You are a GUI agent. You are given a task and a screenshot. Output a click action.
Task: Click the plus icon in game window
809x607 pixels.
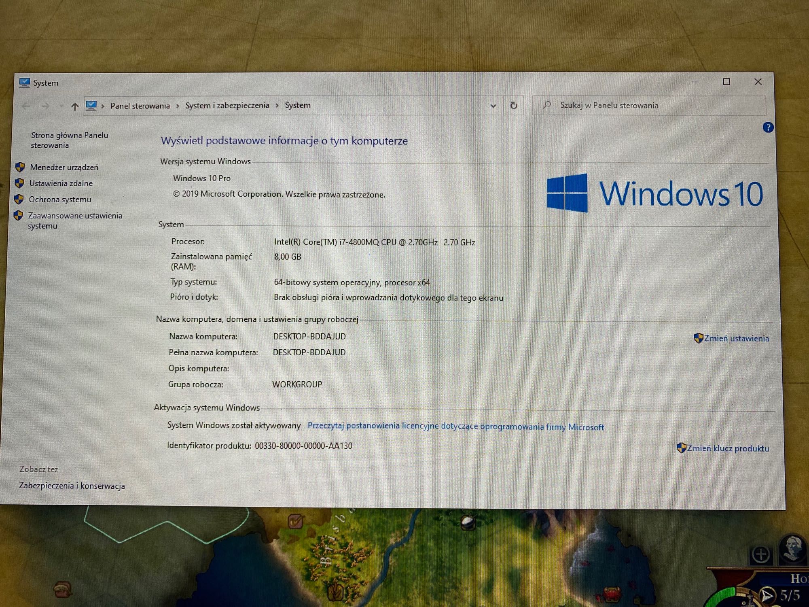coord(761,554)
